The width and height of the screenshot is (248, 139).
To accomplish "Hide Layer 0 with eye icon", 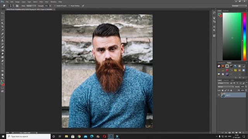I will pos(219,95).
